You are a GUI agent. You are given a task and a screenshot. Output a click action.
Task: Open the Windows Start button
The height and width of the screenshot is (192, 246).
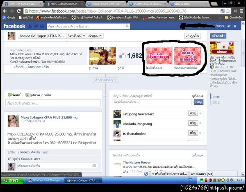12,180
